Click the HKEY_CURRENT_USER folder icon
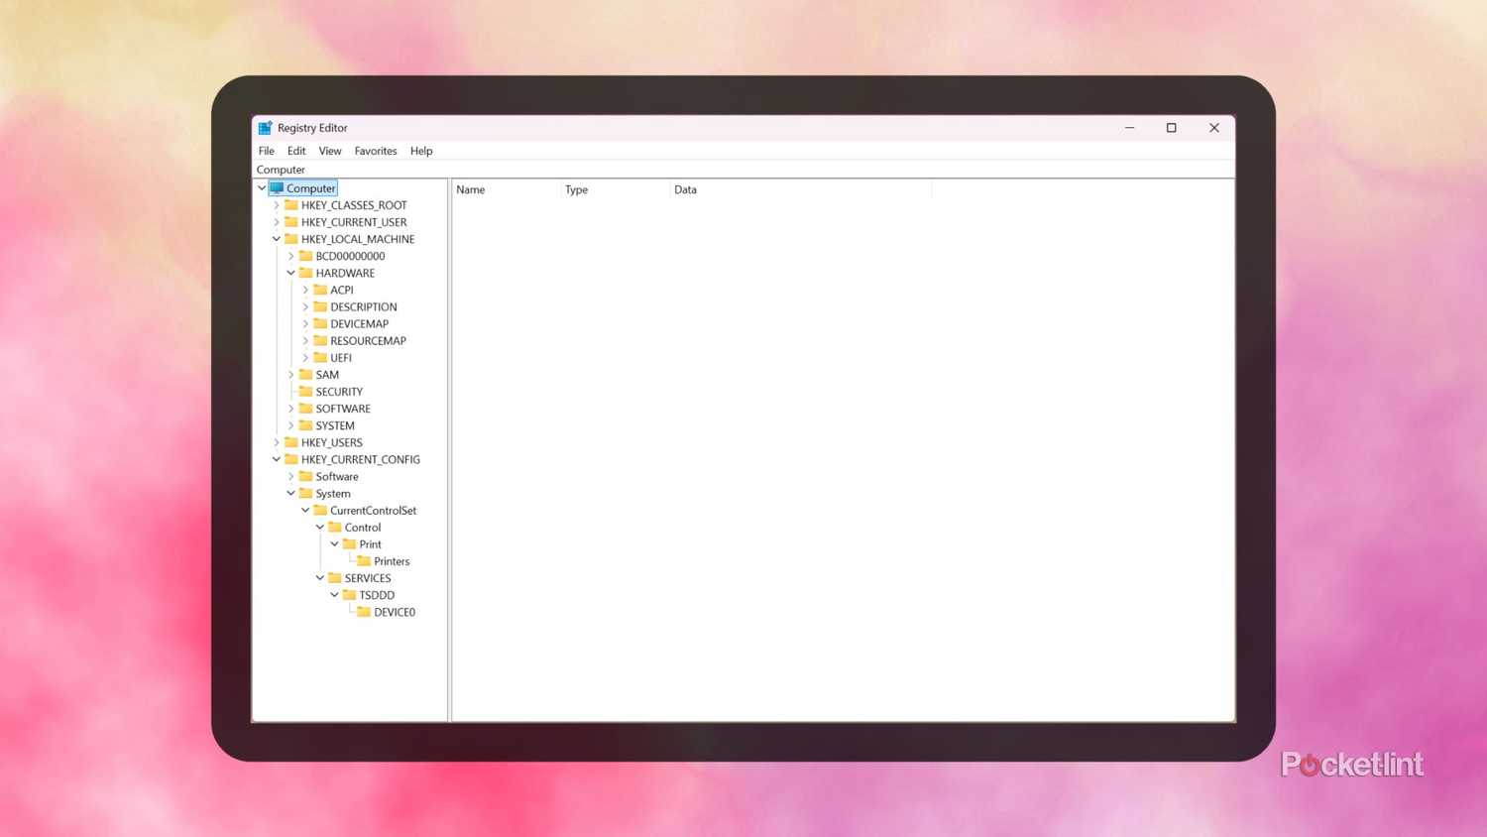The height and width of the screenshot is (837, 1487). pyautogui.click(x=291, y=221)
